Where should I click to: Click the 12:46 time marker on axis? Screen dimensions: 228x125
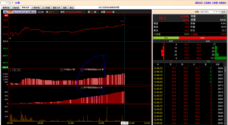(x=124, y=123)
